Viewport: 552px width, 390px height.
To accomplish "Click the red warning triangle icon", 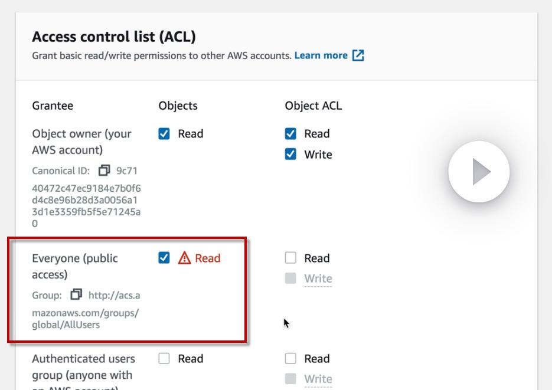I will [184, 258].
